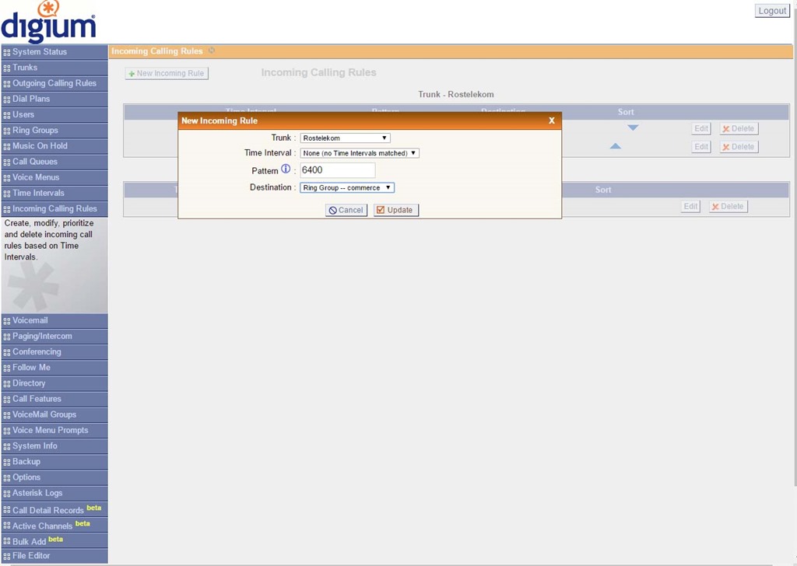Open Voice Menu Prompts page
Viewport: 797px width, 566px height.
[54, 431]
